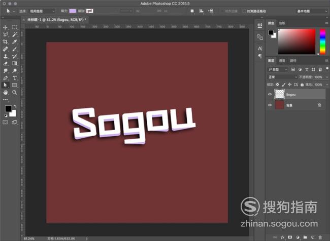Select the Crop tool
Viewport: 330px width, 241px height.
(x=5, y=42)
